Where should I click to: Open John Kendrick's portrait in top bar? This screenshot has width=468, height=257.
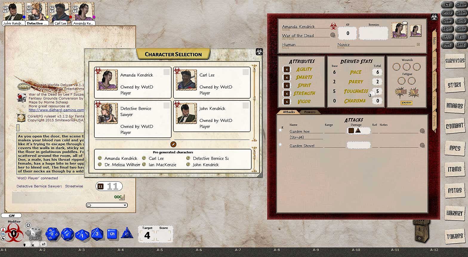coord(13,13)
